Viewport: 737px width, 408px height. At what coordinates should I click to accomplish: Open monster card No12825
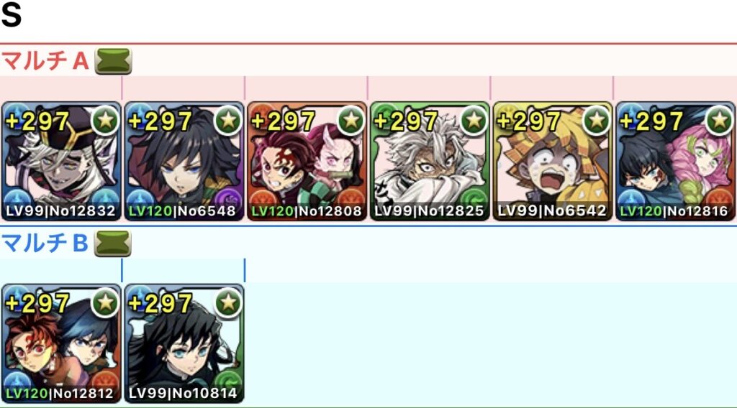[430, 161]
